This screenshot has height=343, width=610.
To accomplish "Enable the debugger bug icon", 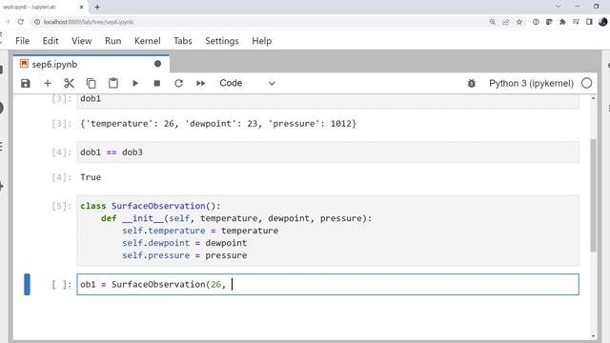I will pyautogui.click(x=472, y=83).
